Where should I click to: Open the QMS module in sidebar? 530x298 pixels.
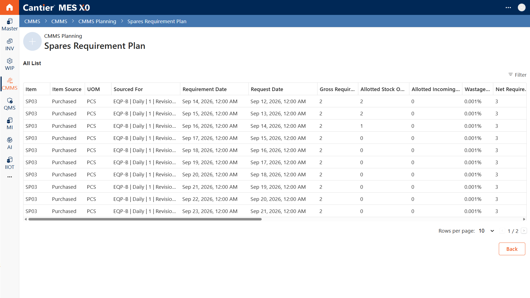[x=9, y=104]
